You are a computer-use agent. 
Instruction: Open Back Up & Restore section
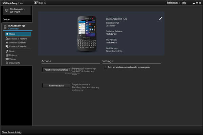[16, 39]
